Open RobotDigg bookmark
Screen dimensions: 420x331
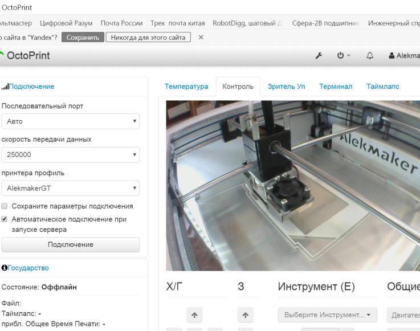coord(247,23)
